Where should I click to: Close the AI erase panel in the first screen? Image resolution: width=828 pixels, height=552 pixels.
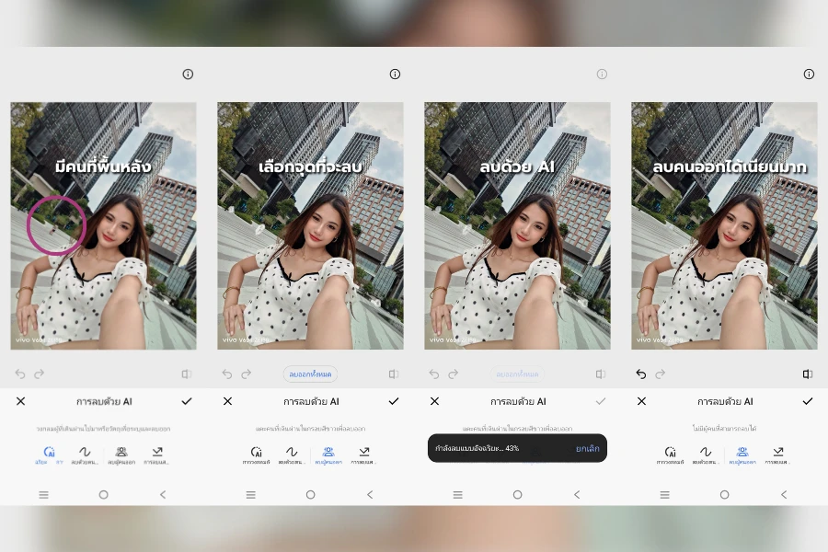coord(20,401)
